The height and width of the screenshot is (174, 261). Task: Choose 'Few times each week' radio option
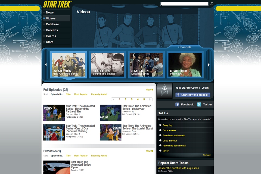pos(160,135)
